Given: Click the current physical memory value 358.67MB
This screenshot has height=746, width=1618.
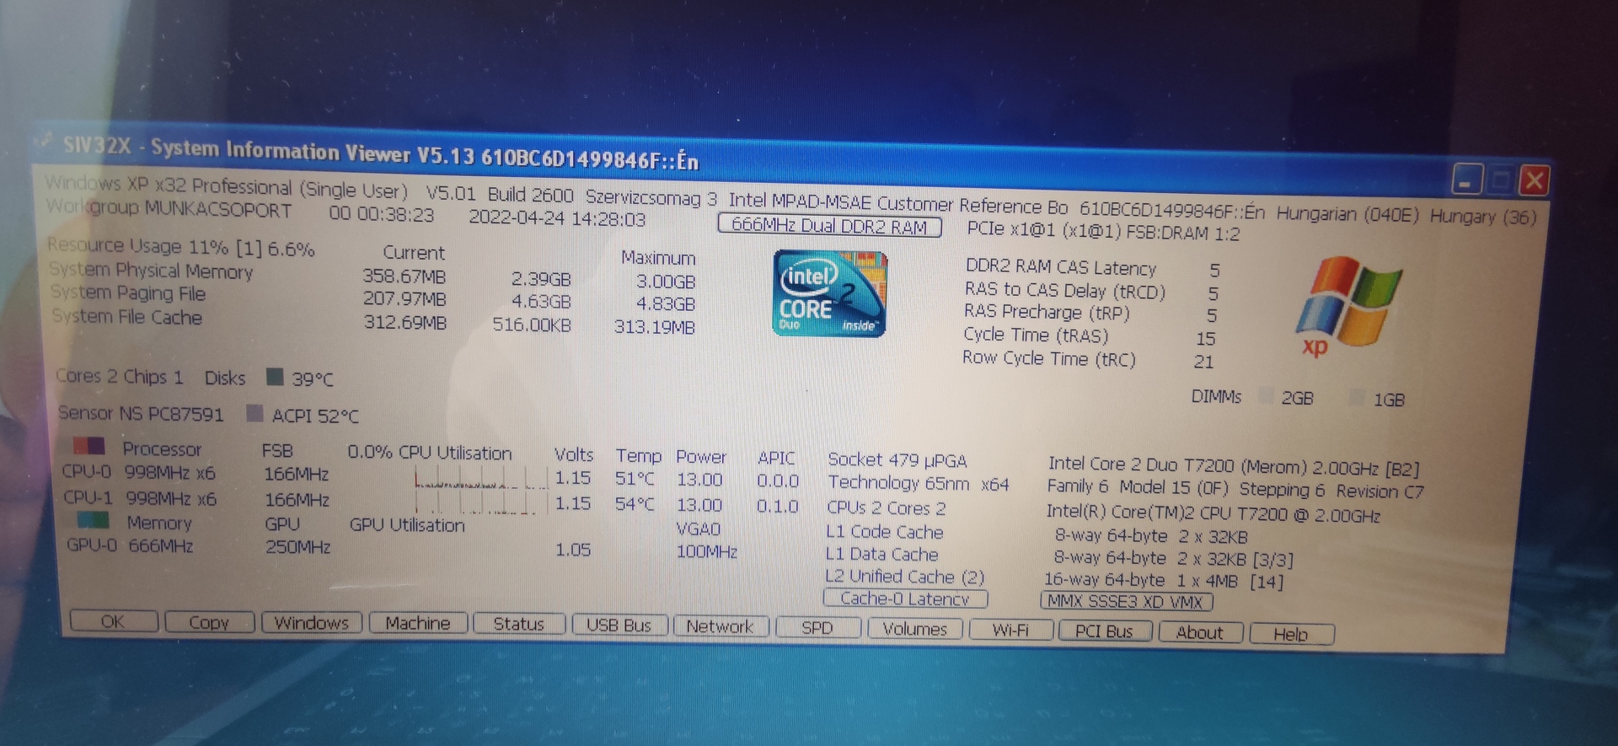Looking at the screenshot, I should (x=404, y=276).
